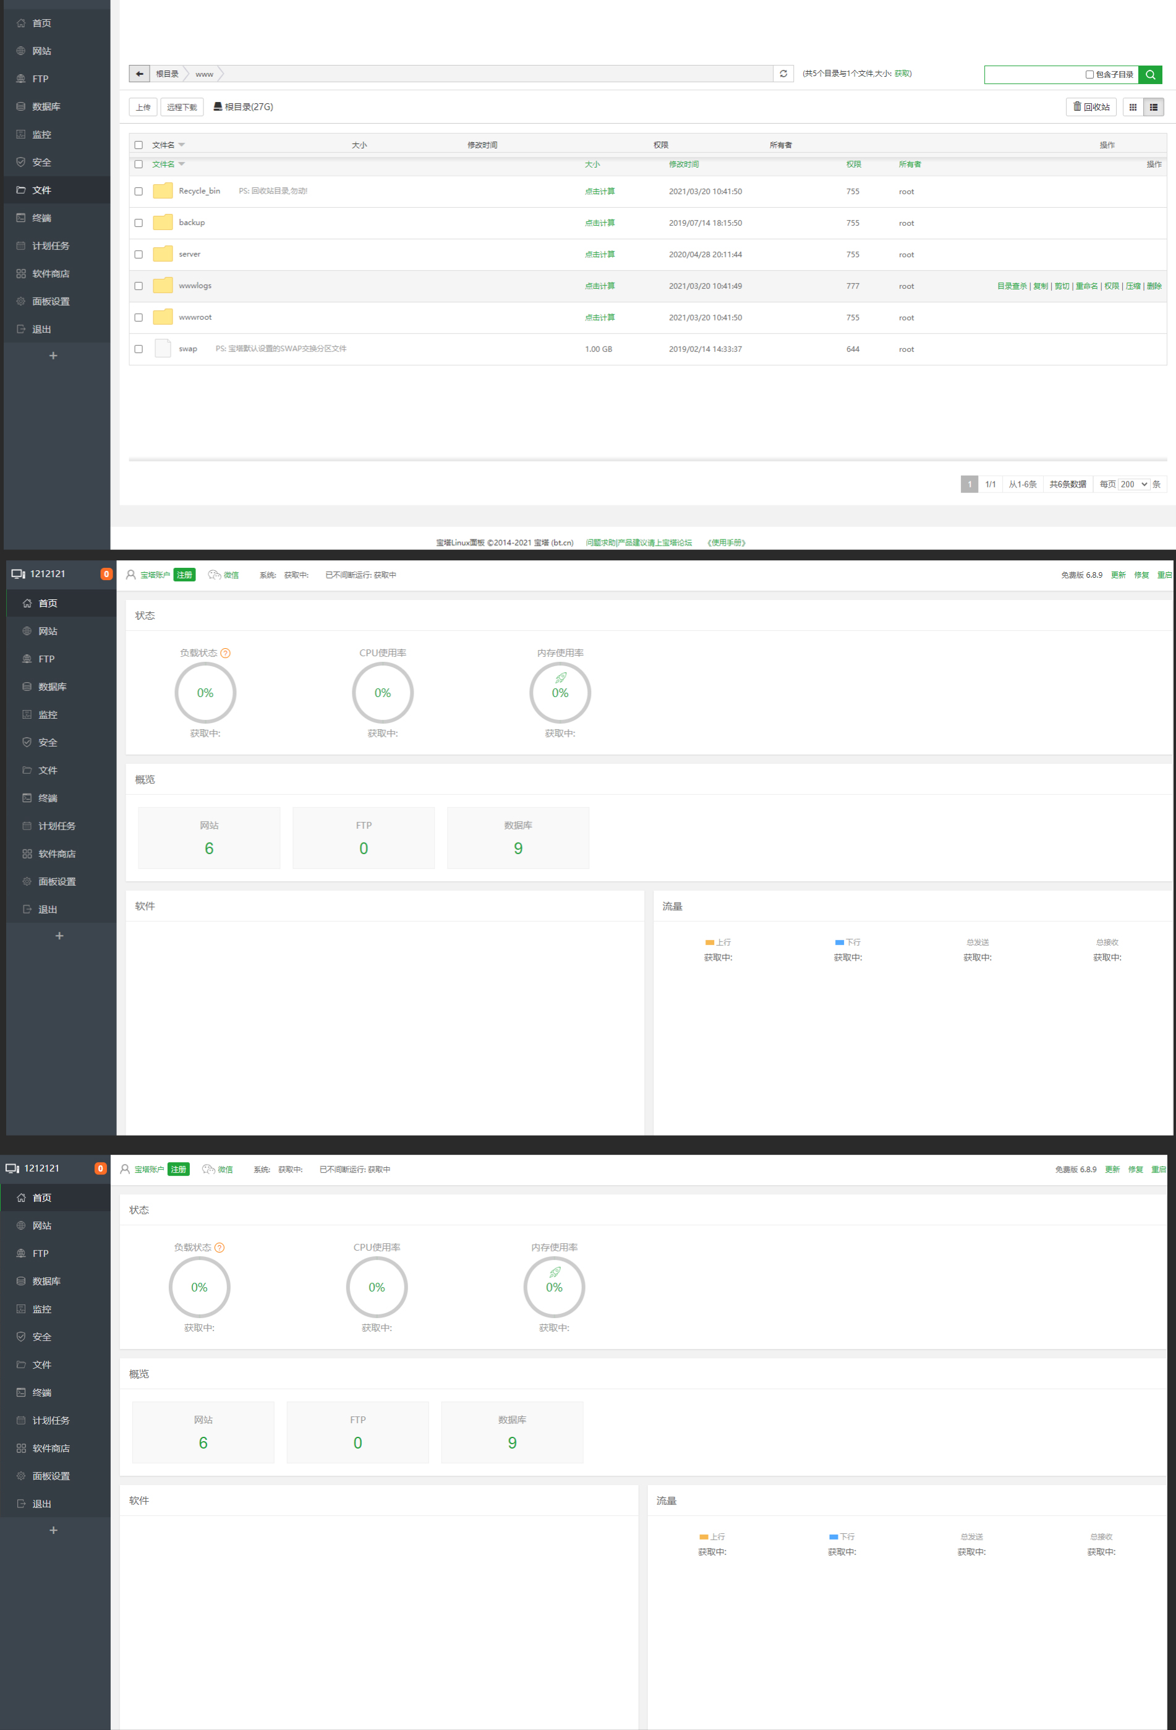Switch to list view icon
Viewport: 1176px width, 1730px height.
1153,107
